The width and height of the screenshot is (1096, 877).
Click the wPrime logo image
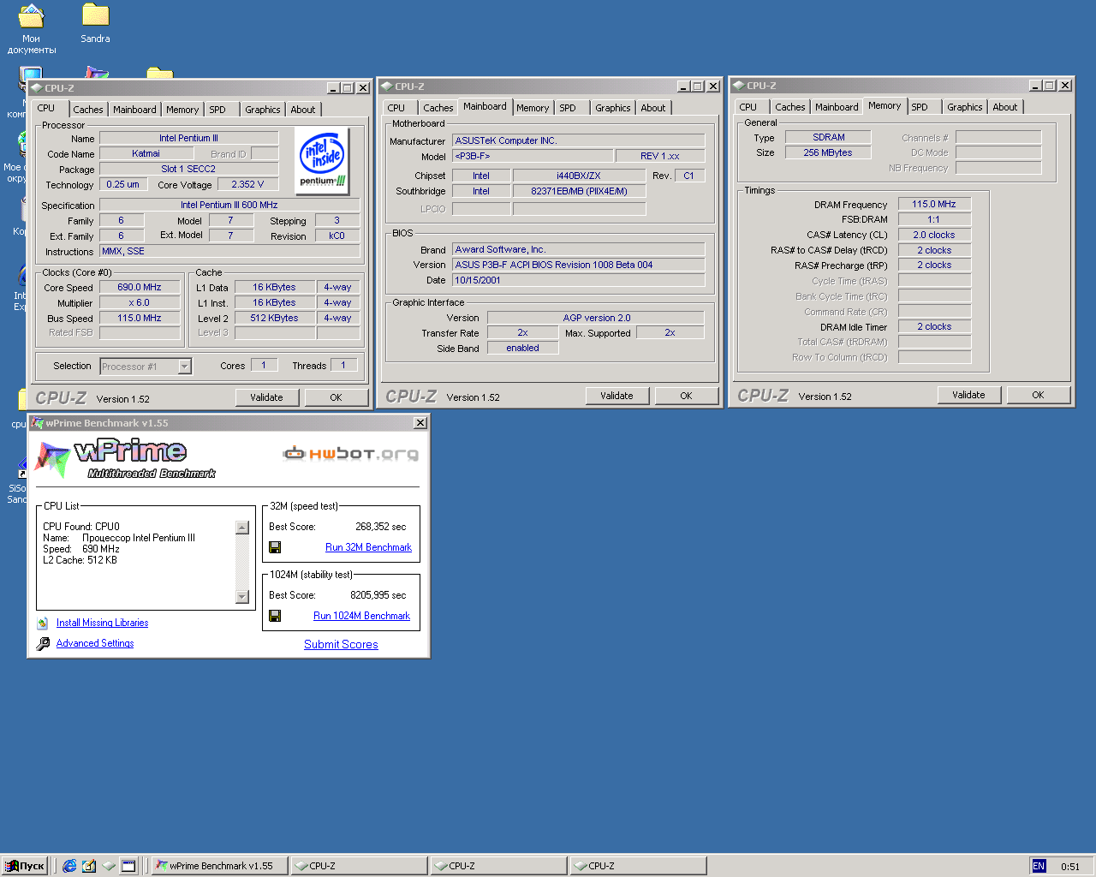click(125, 457)
